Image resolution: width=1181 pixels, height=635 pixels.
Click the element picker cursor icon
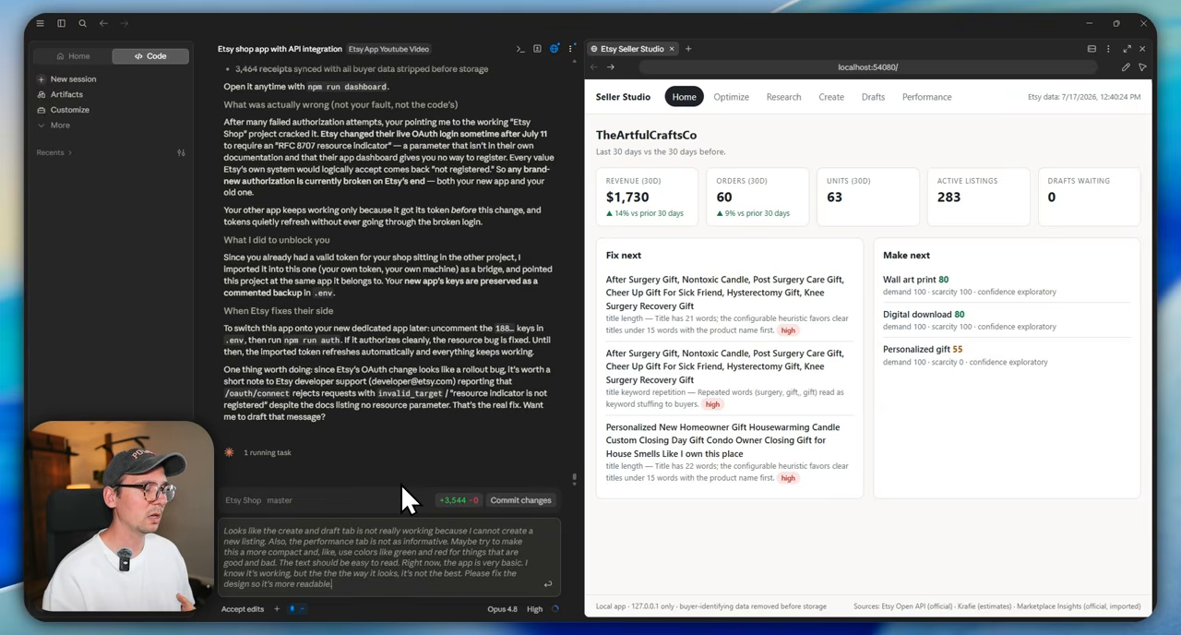tap(1142, 67)
